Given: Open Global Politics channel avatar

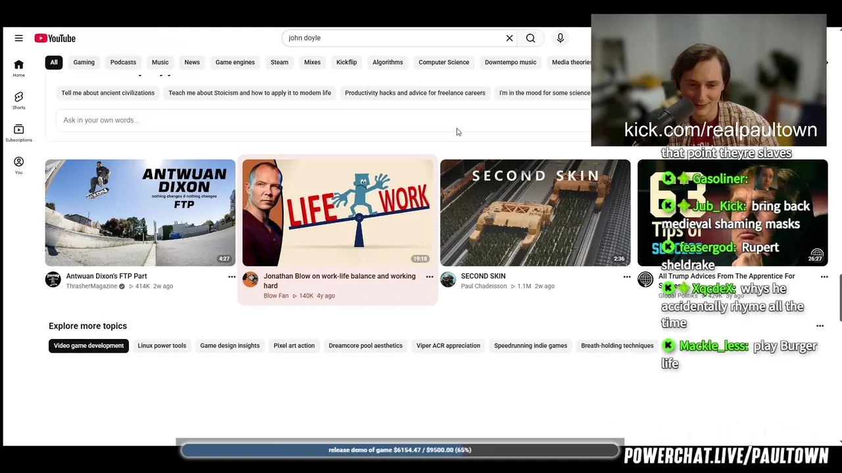Looking at the screenshot, I should pyautogui.click(x=645, y=280).
